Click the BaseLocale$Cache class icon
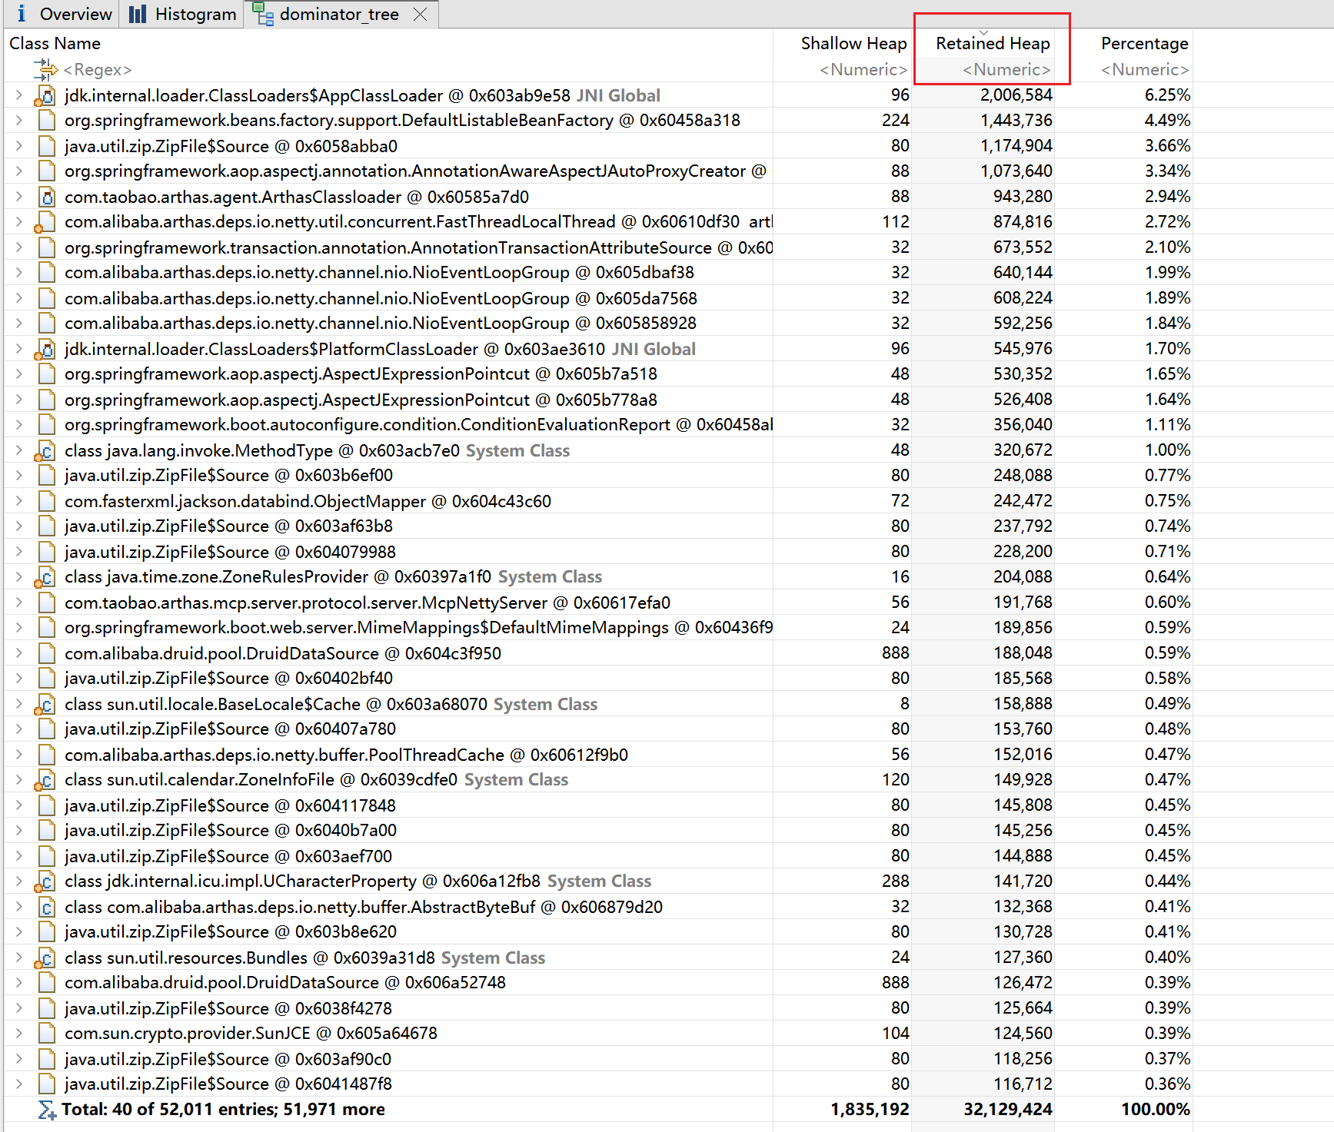Screen dimensions: 1334x1132 [45, 705]
